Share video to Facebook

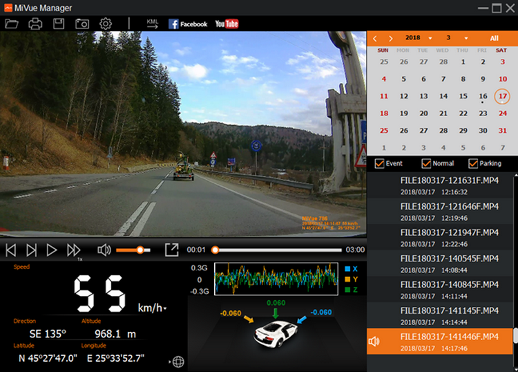tap(188, 24)
